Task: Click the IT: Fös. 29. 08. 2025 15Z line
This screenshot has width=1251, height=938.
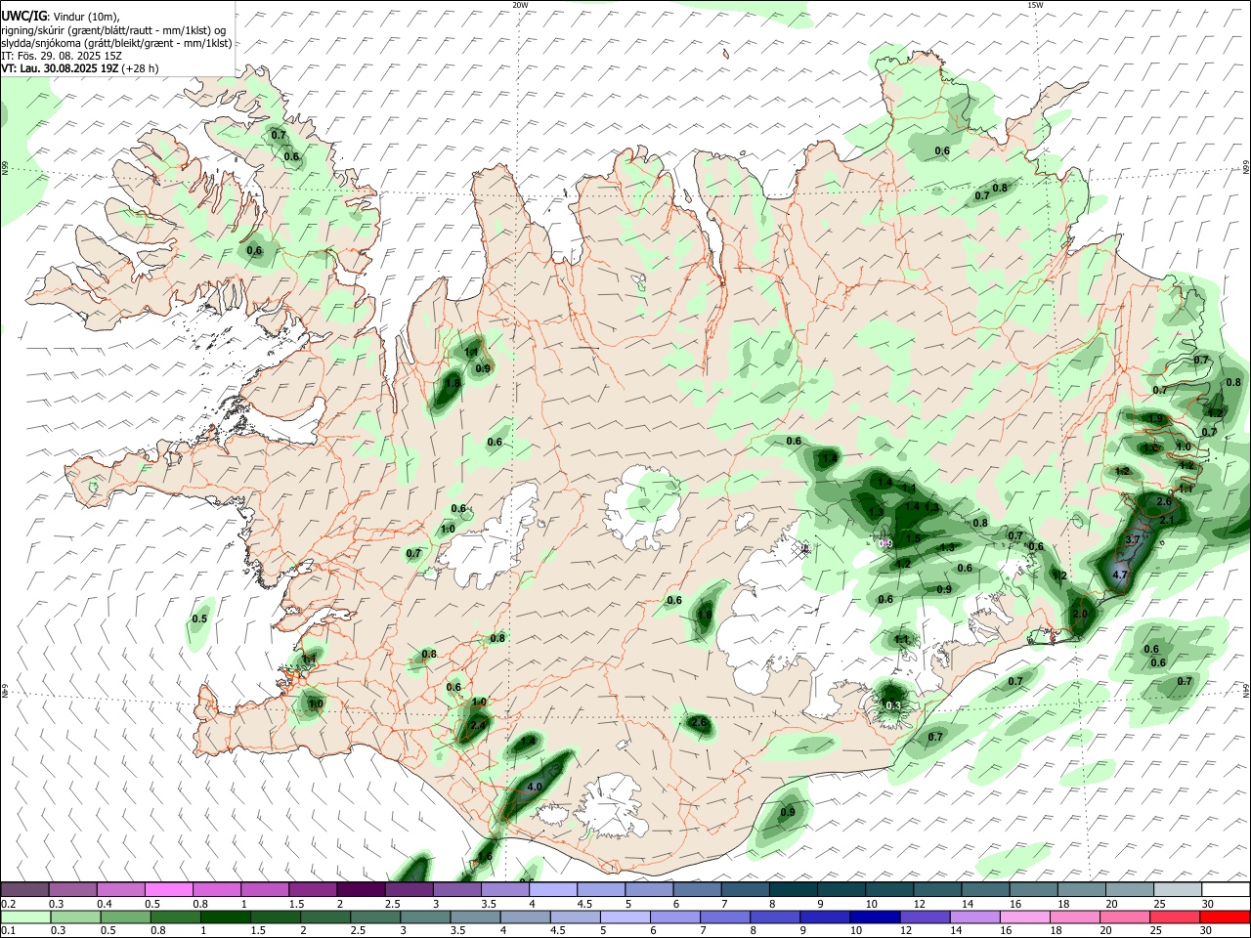Action: (61, 56)
